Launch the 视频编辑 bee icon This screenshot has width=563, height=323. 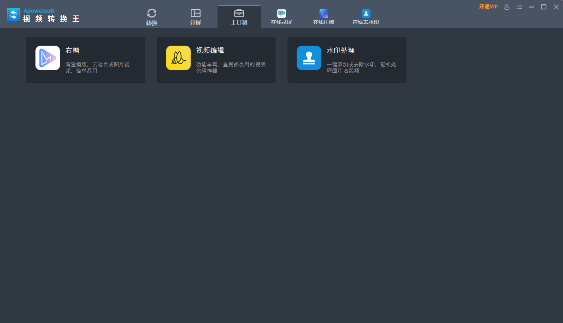click(178, 58)
